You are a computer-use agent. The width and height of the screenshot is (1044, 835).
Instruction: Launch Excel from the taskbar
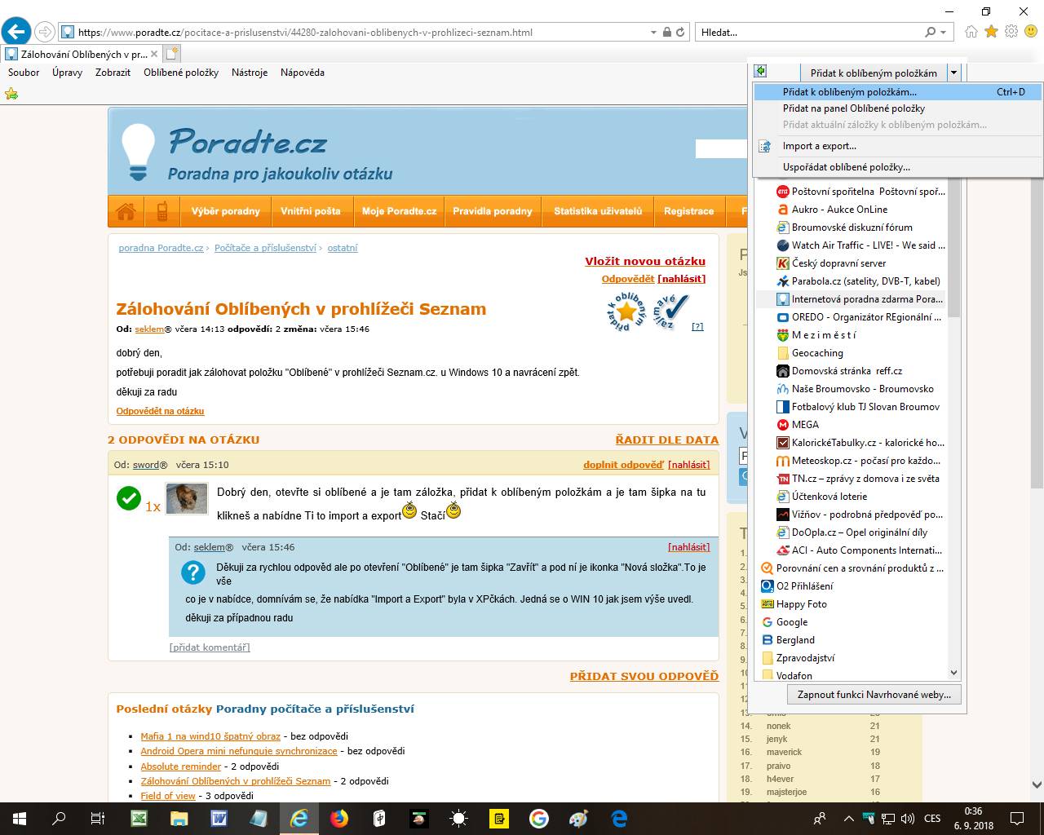point(139,819)
